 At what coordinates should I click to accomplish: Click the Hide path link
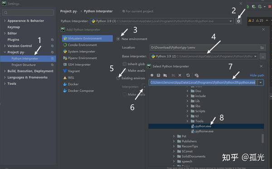tap(257, 75)
